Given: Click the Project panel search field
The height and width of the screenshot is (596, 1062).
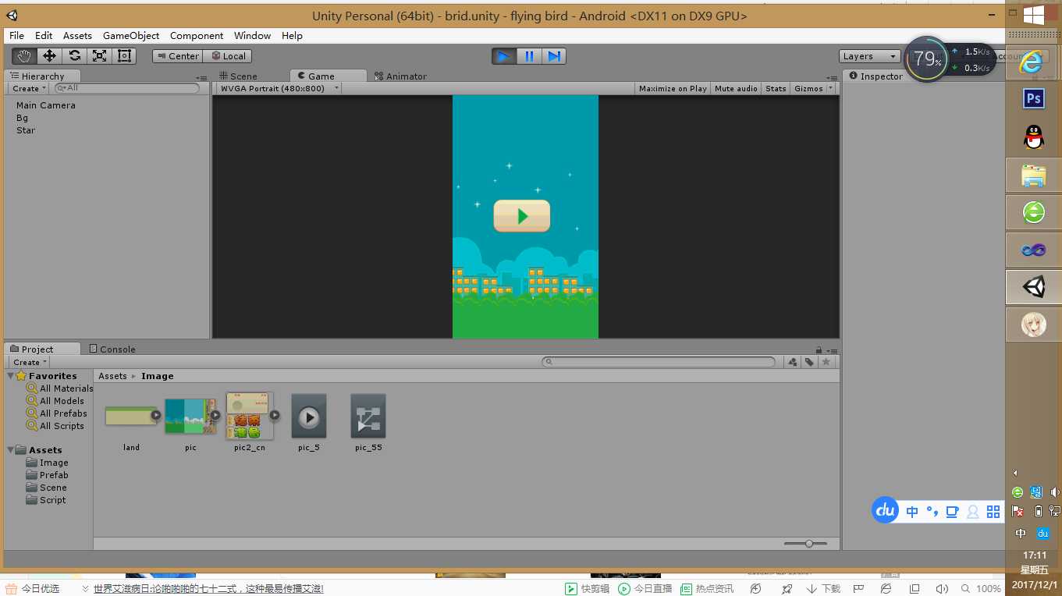Looking at the screenshot, I should (x=659, y=362).
